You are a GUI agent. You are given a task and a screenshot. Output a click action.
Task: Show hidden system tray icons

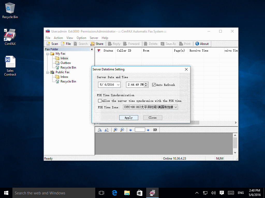197,193
